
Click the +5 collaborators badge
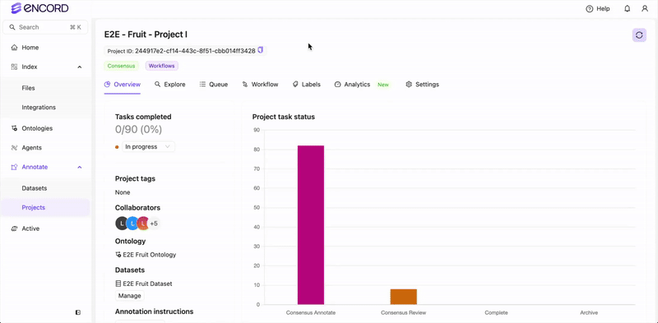pyautogui.click(x=154, y=224)
